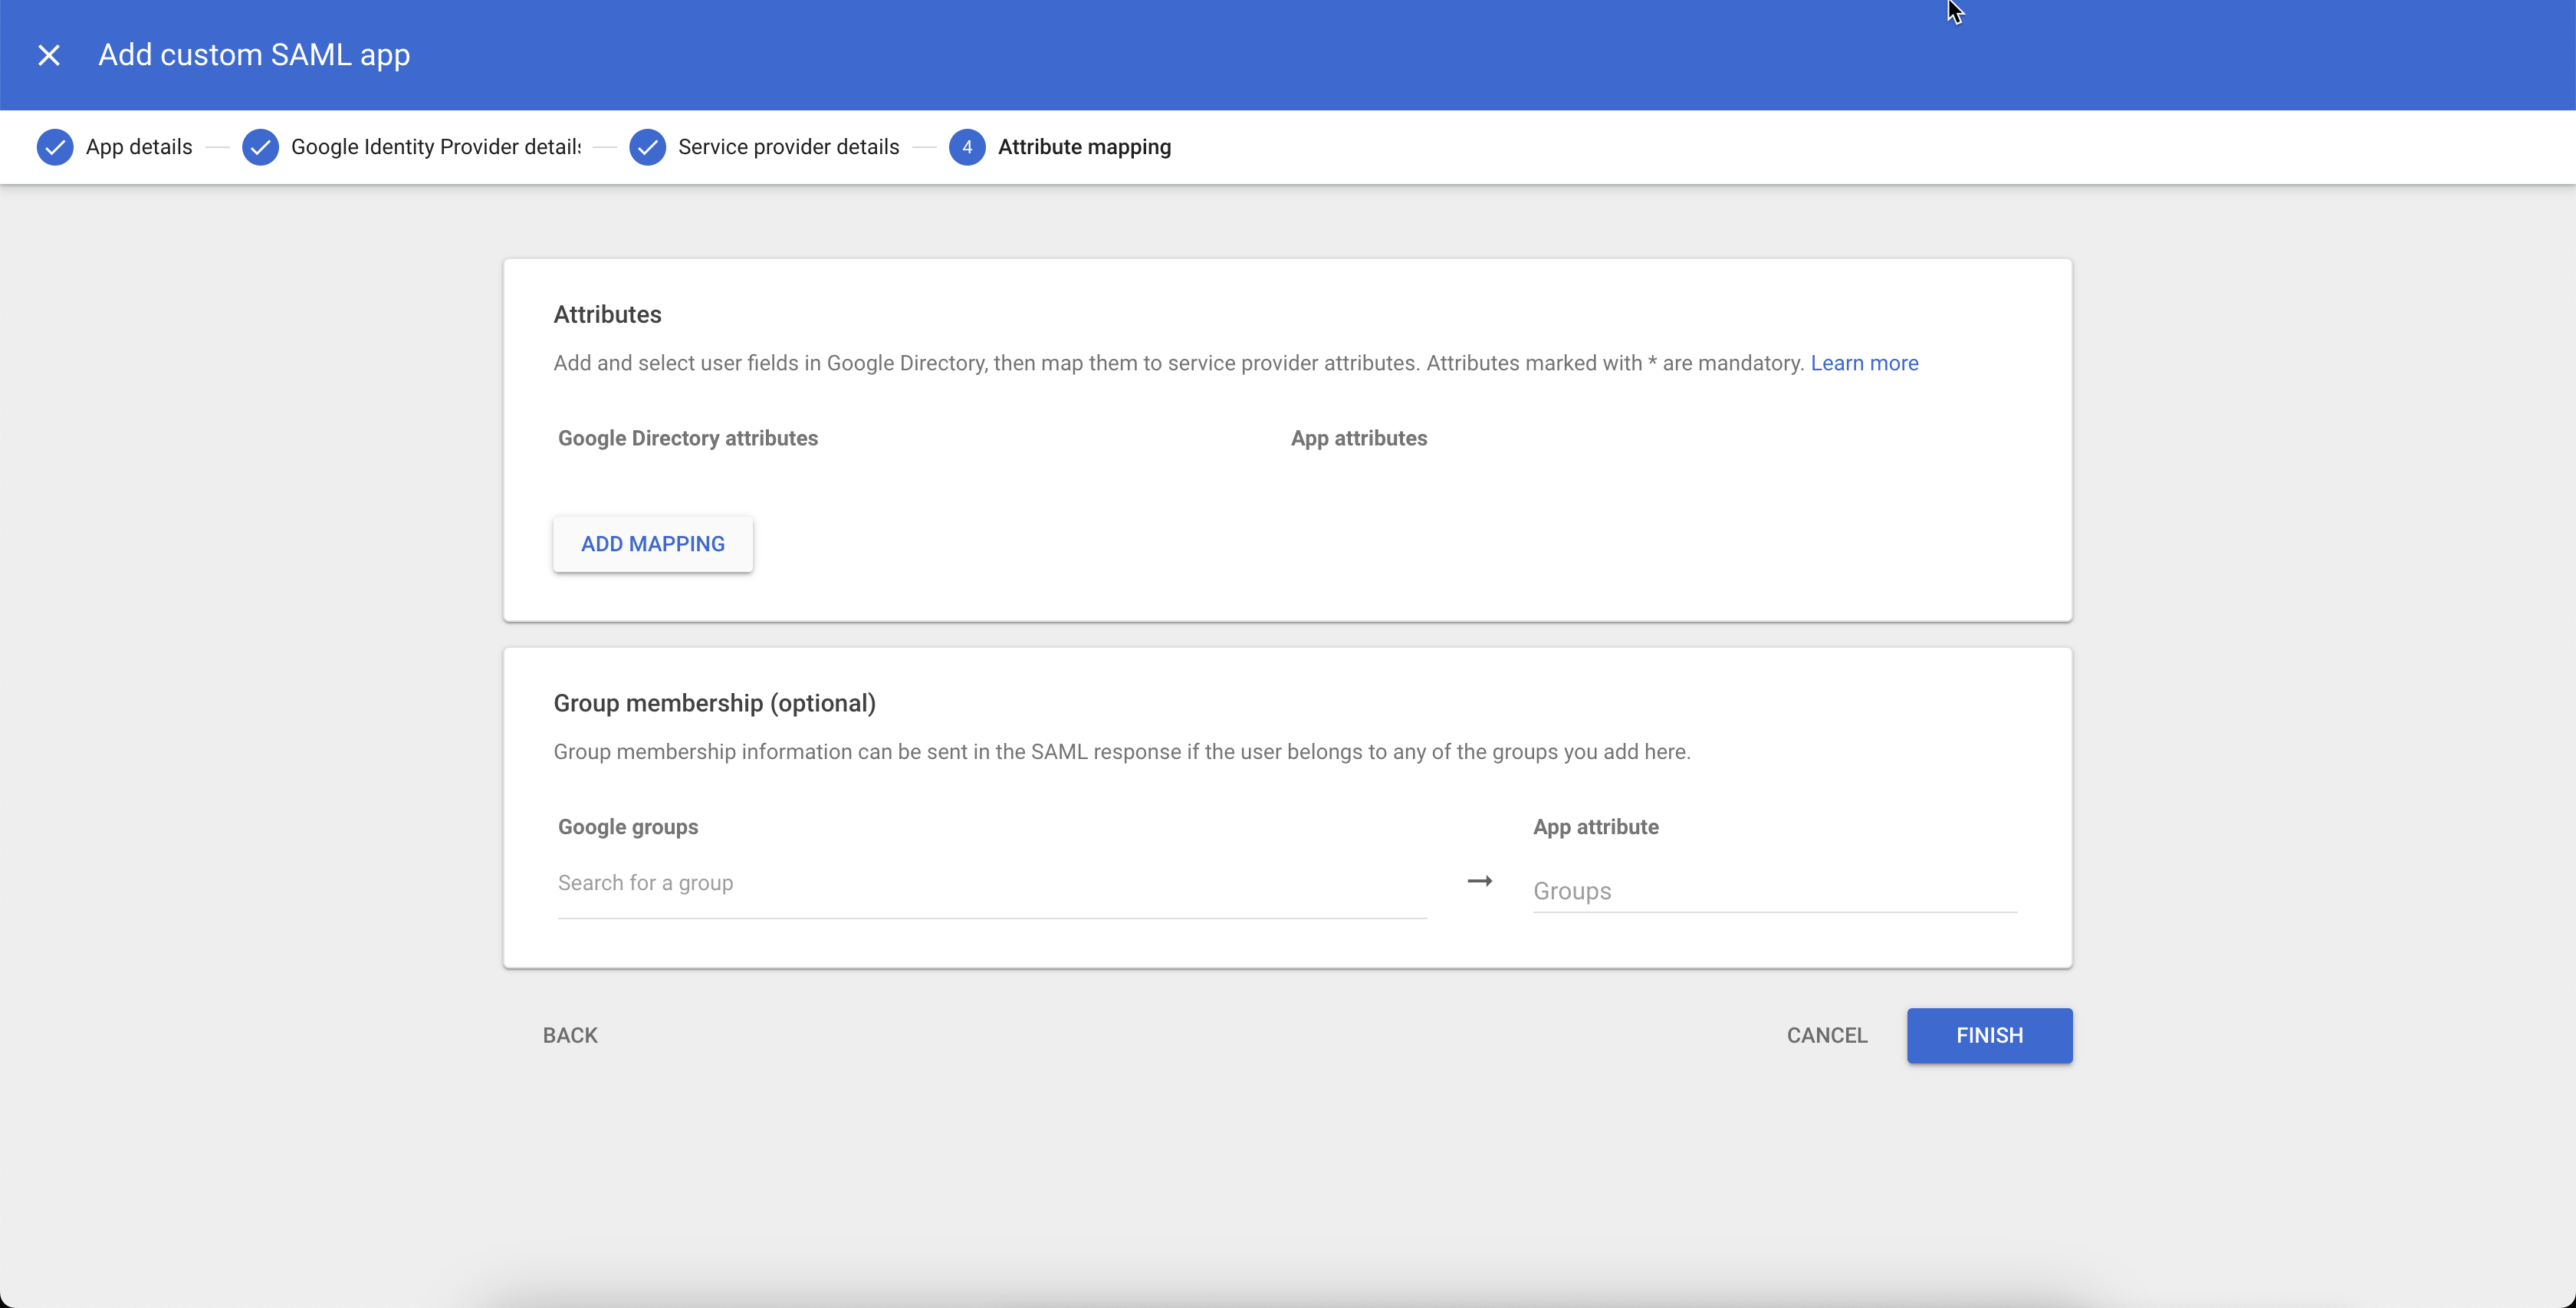This screenshot has width=2576, height=1308.
Task: Click the arrow icon between group mapping fields
Action: point(1479,881)
